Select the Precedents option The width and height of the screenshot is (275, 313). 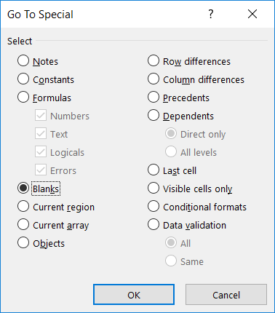154,98
